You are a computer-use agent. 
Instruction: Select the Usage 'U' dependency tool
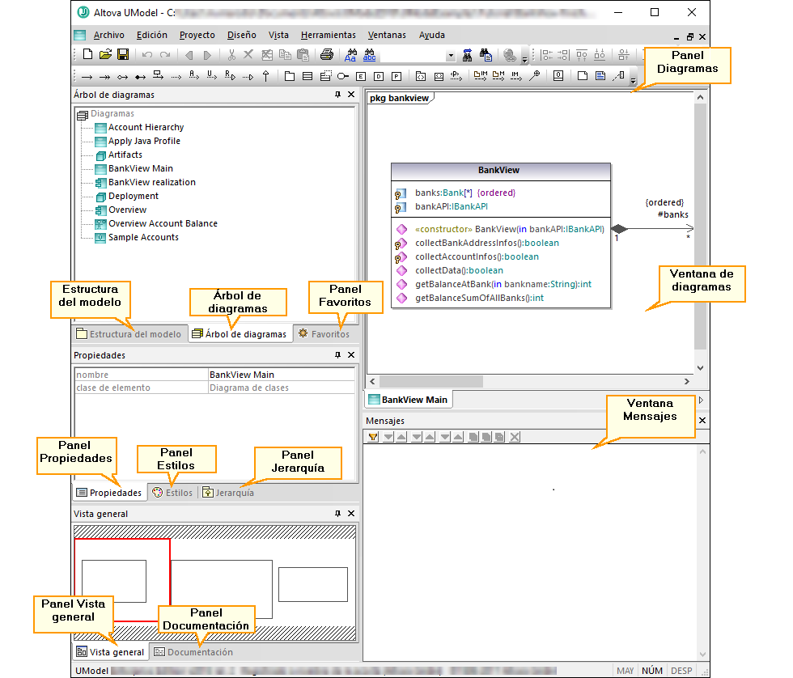(x=212, y=76)
